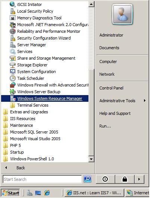
Task: Click the iSCSI Initiator globe icon
Action: point(13,4)
